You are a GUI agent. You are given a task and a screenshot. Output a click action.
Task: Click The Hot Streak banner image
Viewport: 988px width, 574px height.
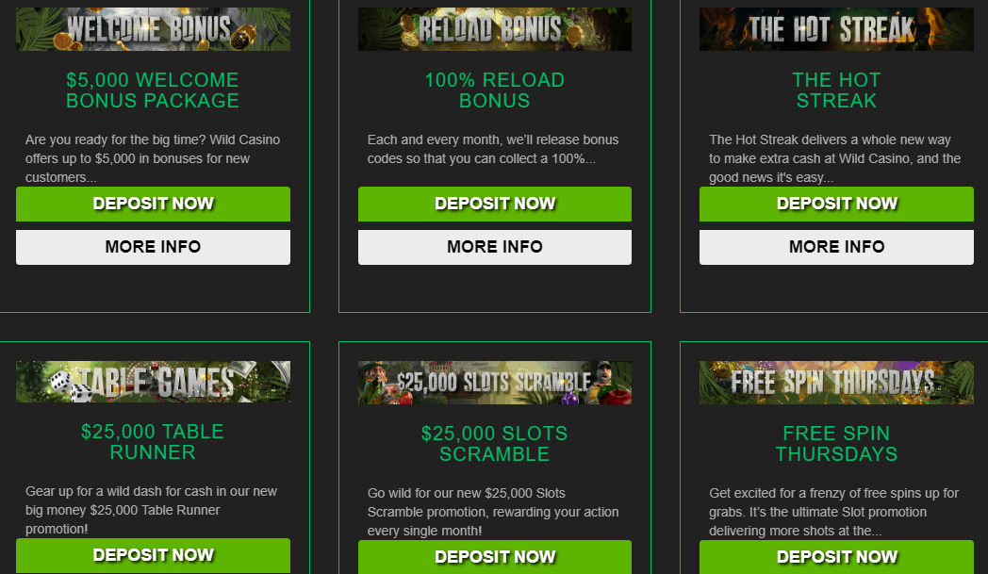836,29
